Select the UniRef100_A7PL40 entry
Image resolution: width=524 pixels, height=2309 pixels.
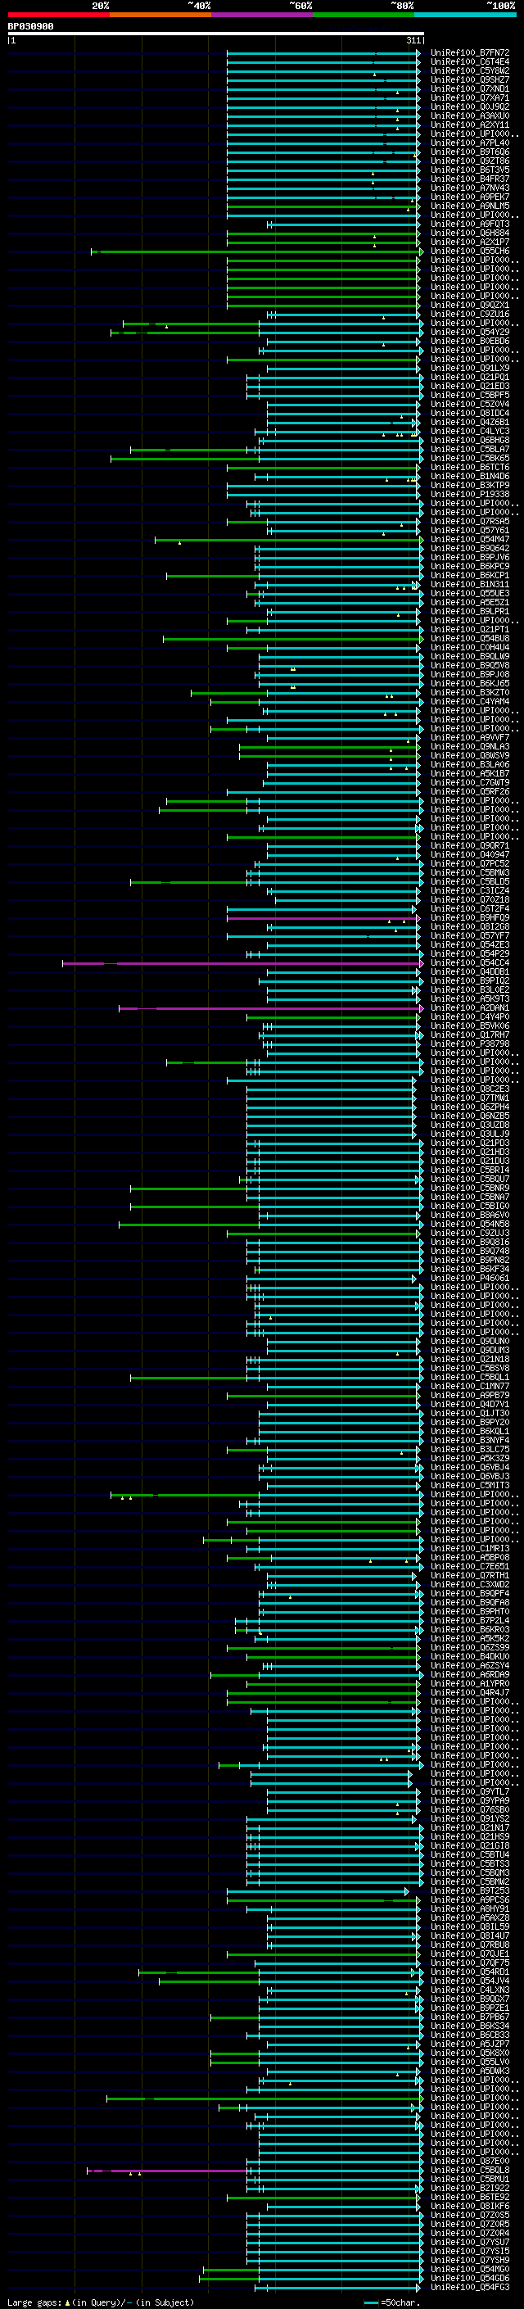pyautogui.click(x=470, y=143)
